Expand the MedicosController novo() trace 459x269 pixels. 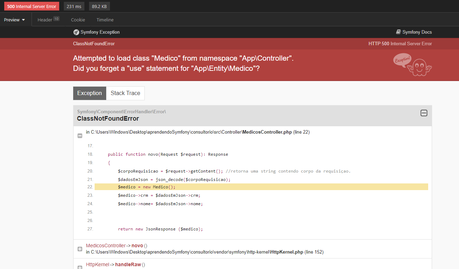80,249
